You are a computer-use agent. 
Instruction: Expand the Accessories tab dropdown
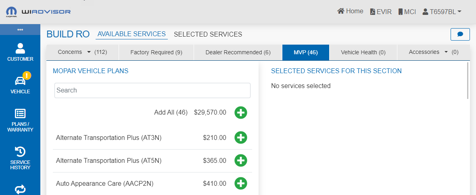(x=446, y=52)
